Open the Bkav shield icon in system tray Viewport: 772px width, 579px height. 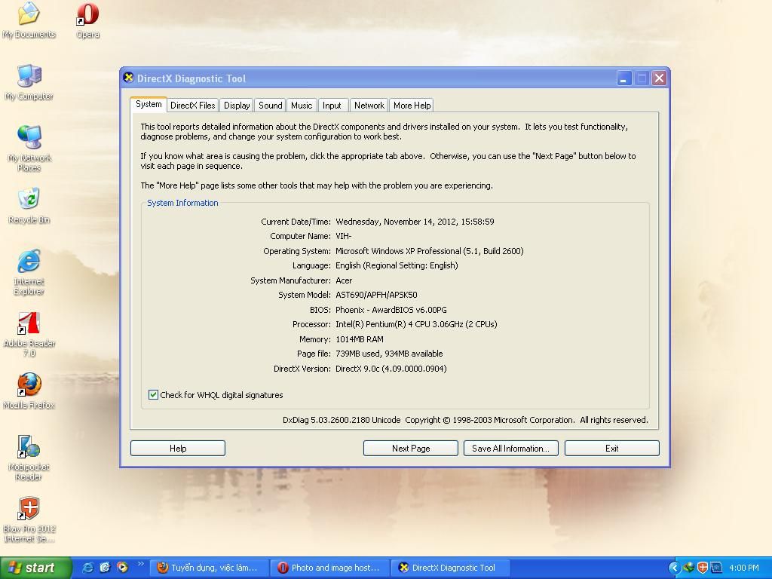point(703,568)
